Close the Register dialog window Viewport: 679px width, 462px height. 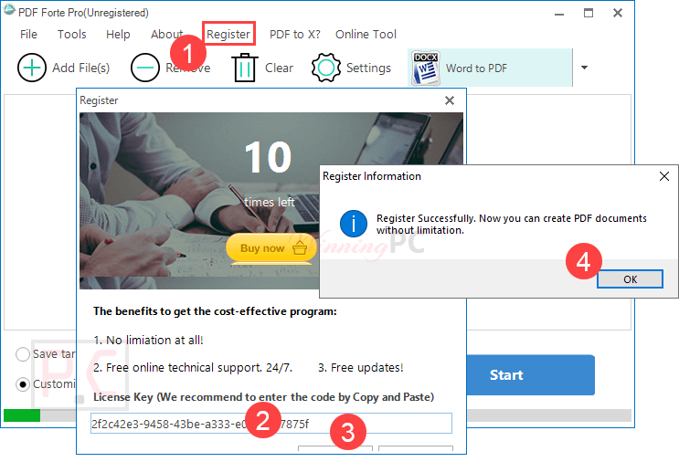[449, 100]
